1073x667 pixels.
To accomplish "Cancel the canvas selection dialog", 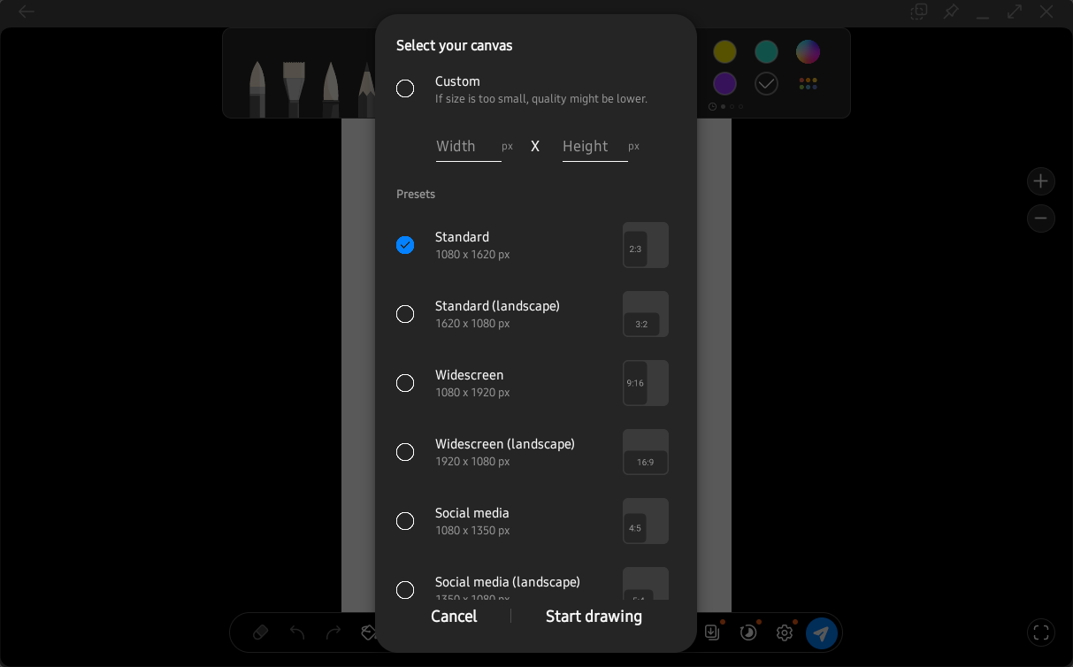I will tap(454, 617).
